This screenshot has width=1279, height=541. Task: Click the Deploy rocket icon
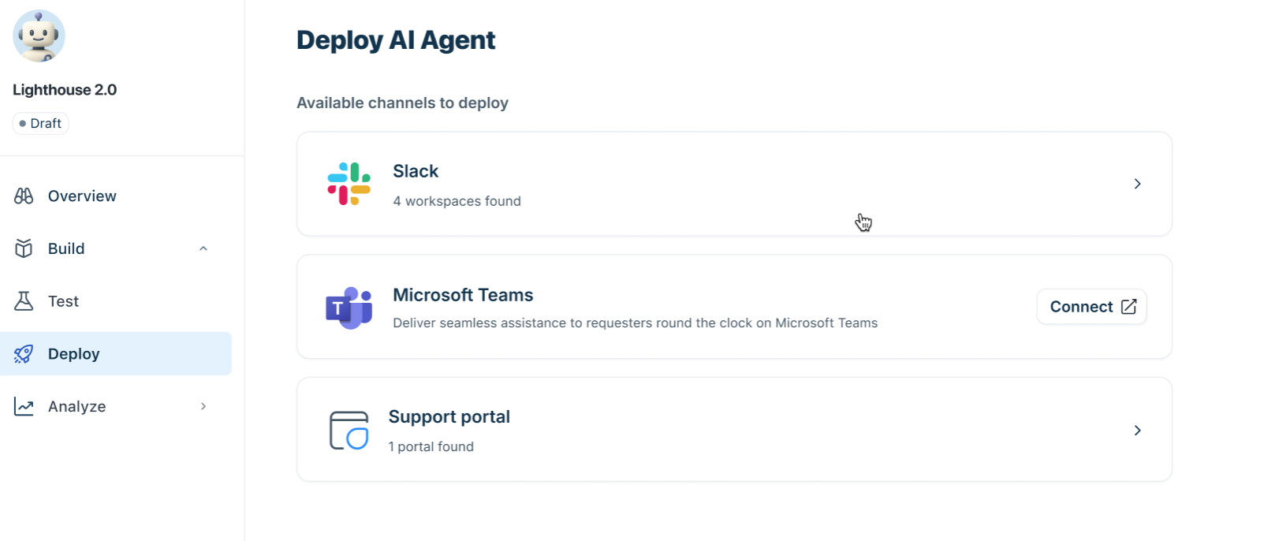24,354
